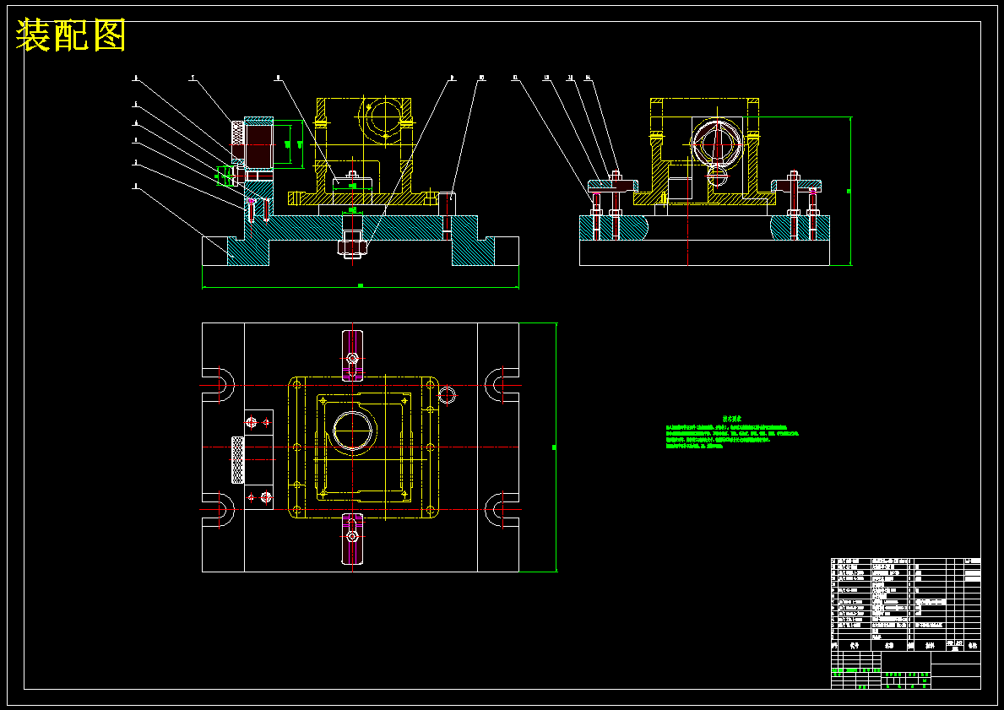Click the knurled knob in the front section view

(x=237, y=142)
